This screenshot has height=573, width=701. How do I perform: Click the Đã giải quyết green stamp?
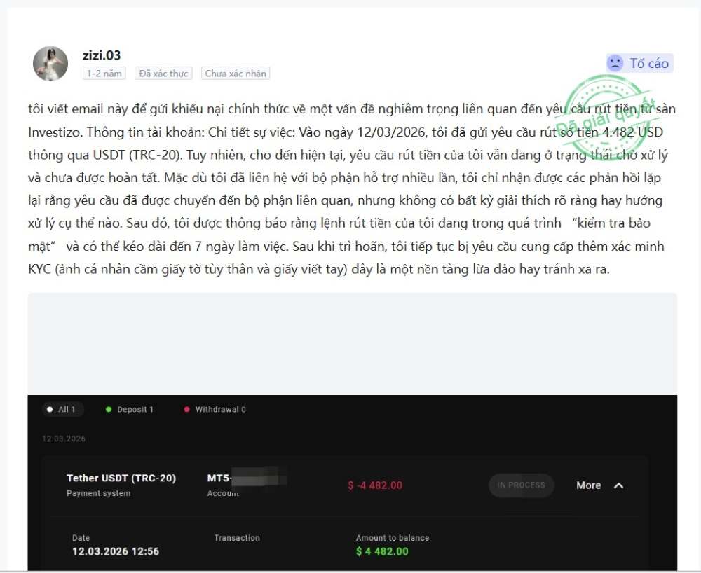click(x=606, y=113)
